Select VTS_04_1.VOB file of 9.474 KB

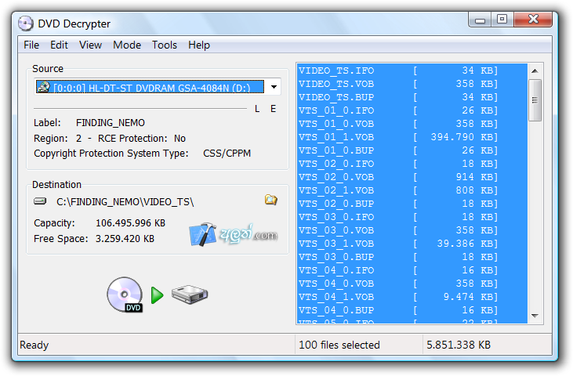tap(412, 297)
